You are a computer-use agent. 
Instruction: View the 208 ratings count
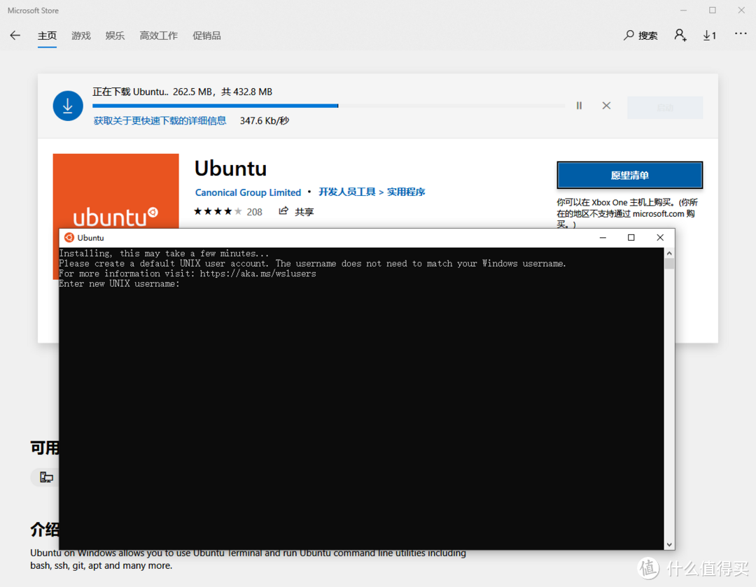tap(255, 212)
